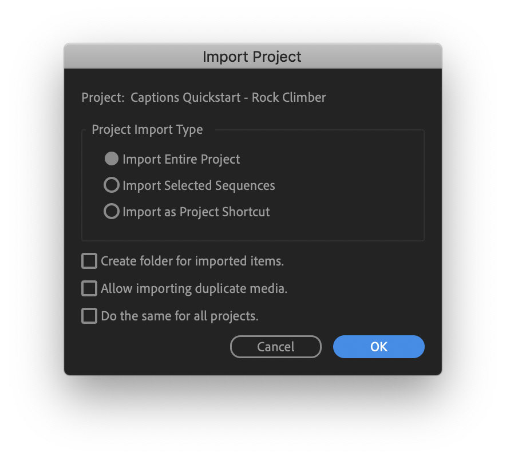Image resolution: width=506 pixels, height=460 pixels.
Task: Select the Import Entire Project radio button
Action: coord(112,158)
